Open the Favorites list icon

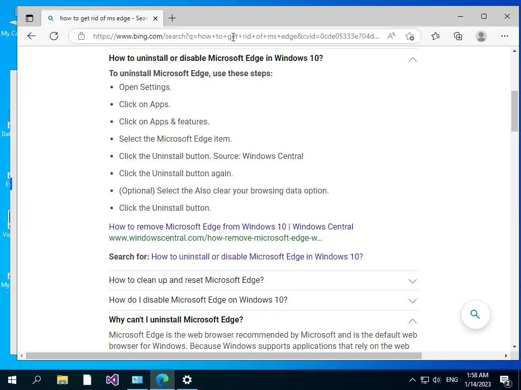point(436,36)
